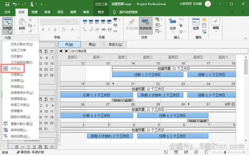The width and height of the screenshot is (249, 155).
Task: Click the Split Task icon
Action: coord(97,29)
